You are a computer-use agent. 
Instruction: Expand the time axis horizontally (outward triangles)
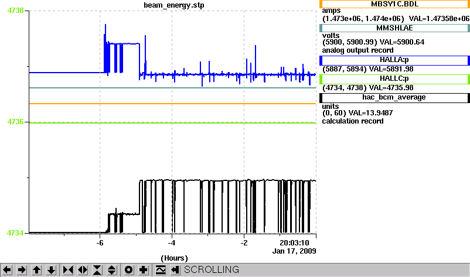pyautogui.click(x=83, y=270)
